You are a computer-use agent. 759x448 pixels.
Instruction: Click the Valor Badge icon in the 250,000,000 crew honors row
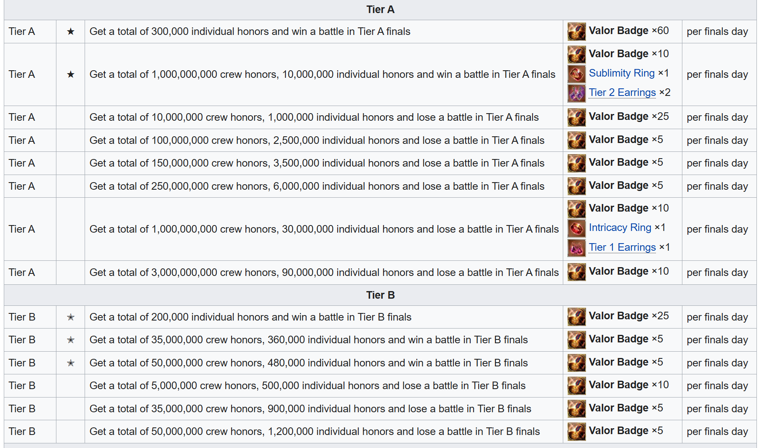point(576,186)
